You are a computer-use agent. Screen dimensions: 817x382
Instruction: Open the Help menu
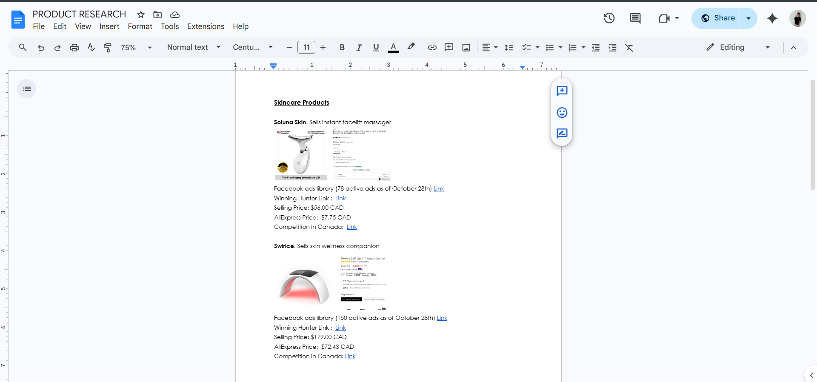pos(240,26)
